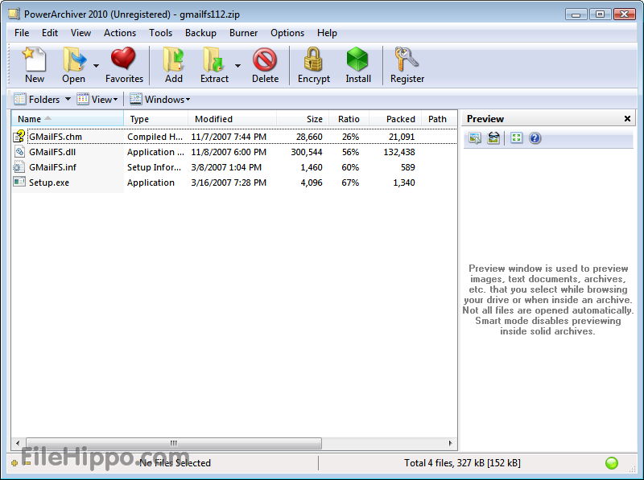Expand the Extract button dropdown arrow
This screenshot has height=480, width=644.
(237, 66)
